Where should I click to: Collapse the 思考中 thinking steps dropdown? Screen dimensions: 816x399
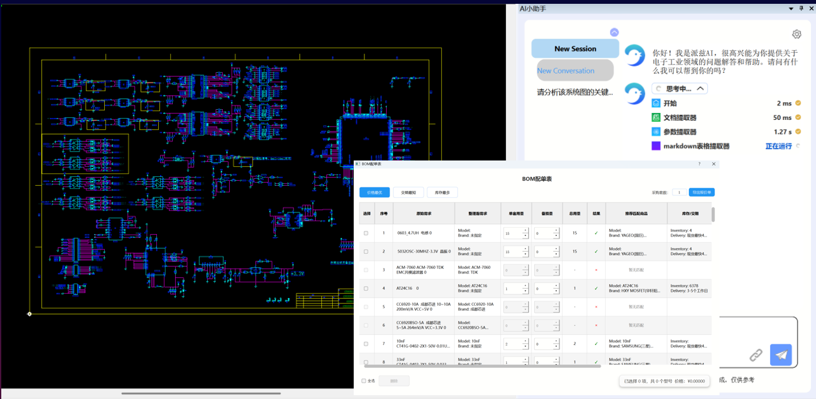[700, 89]
